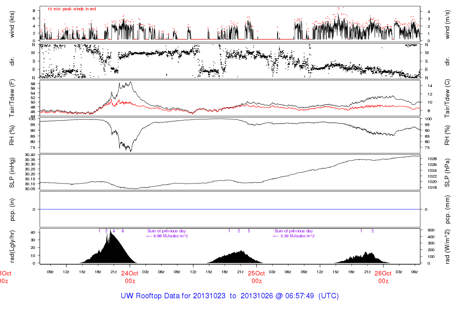Screen dimensions: 460x314
Task: Click the blue zero precipitation line
Action: point(230,209)
